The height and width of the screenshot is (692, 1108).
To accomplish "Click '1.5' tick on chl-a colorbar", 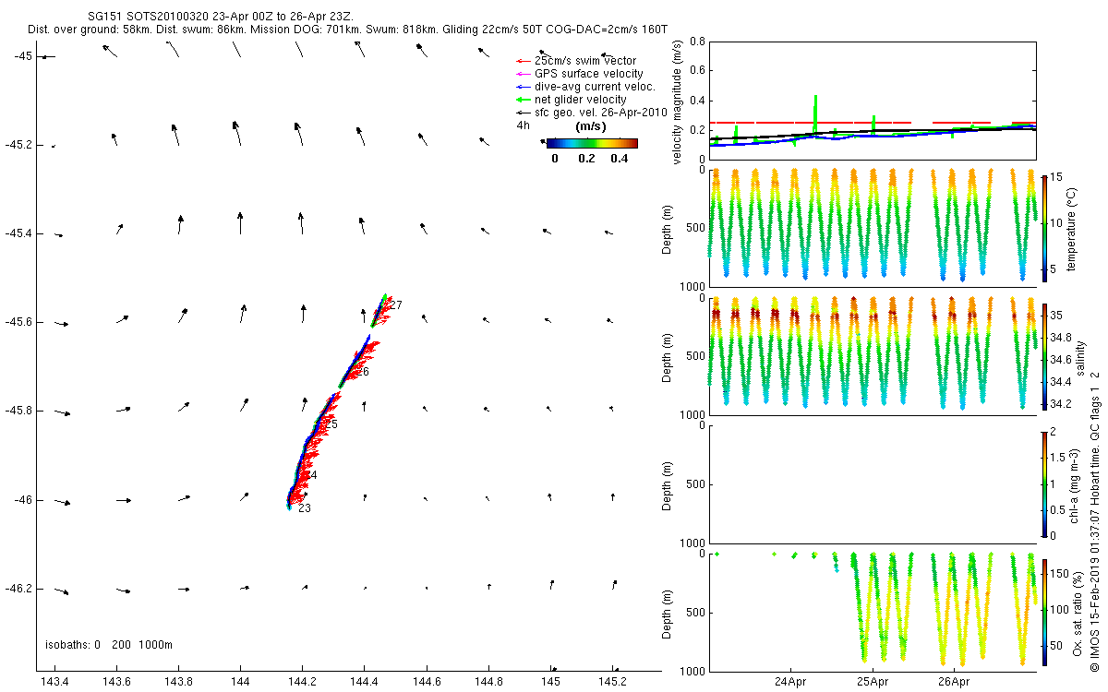I will [x=1059, y=457].
